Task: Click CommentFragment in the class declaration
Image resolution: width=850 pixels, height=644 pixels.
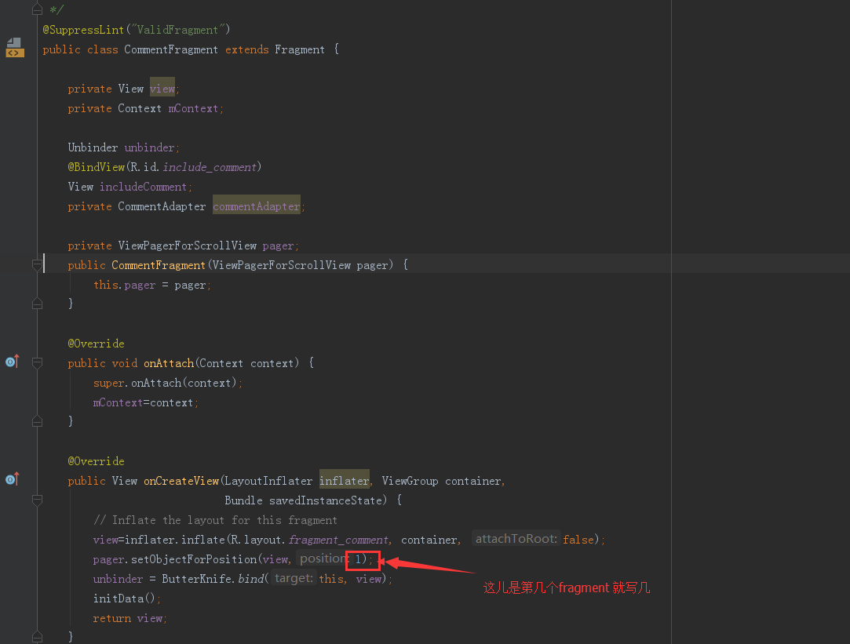Action: point(170,49)
